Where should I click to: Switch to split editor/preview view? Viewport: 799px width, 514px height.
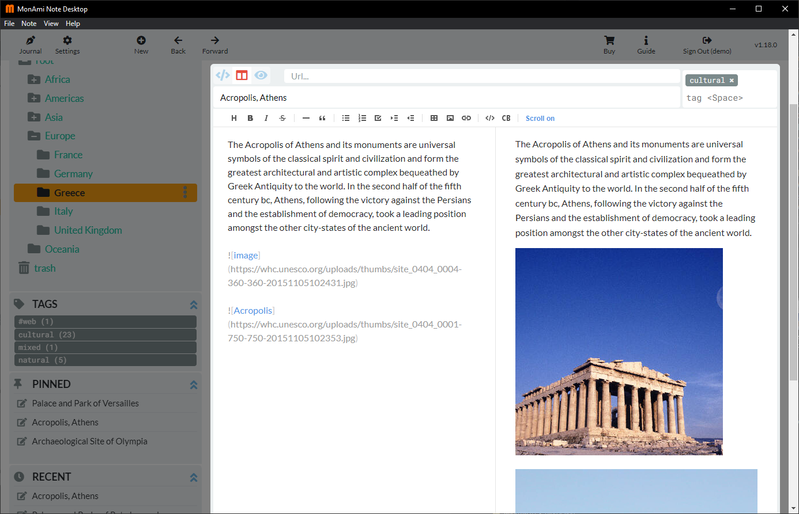click(242, 75)
